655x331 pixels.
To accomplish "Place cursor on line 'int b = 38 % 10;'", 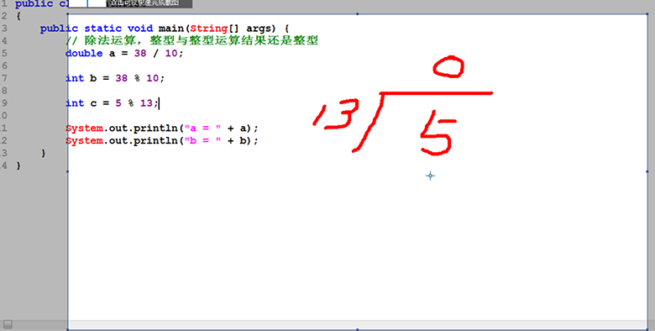I will (x=115, y=78).
